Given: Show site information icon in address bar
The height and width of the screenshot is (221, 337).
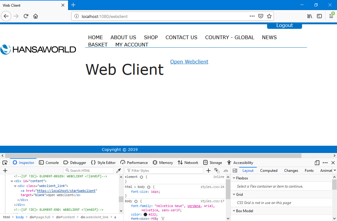Looking at the screenshot, I should 77,16.
